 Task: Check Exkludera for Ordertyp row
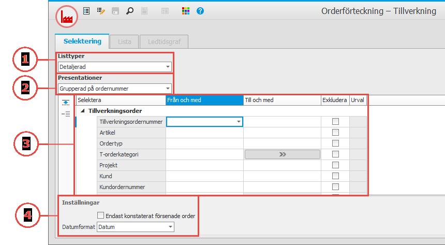coord(335,143)
